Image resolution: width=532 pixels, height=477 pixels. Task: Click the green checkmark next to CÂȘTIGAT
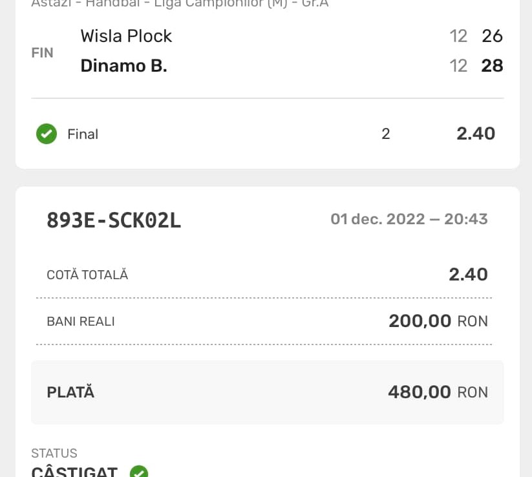[x=139, y=472]
